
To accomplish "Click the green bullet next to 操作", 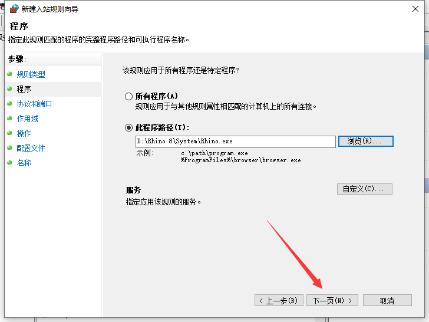I will (x=9, y=133).
